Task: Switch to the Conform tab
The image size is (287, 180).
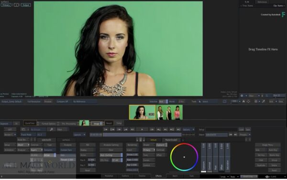Action: point(125,176)
